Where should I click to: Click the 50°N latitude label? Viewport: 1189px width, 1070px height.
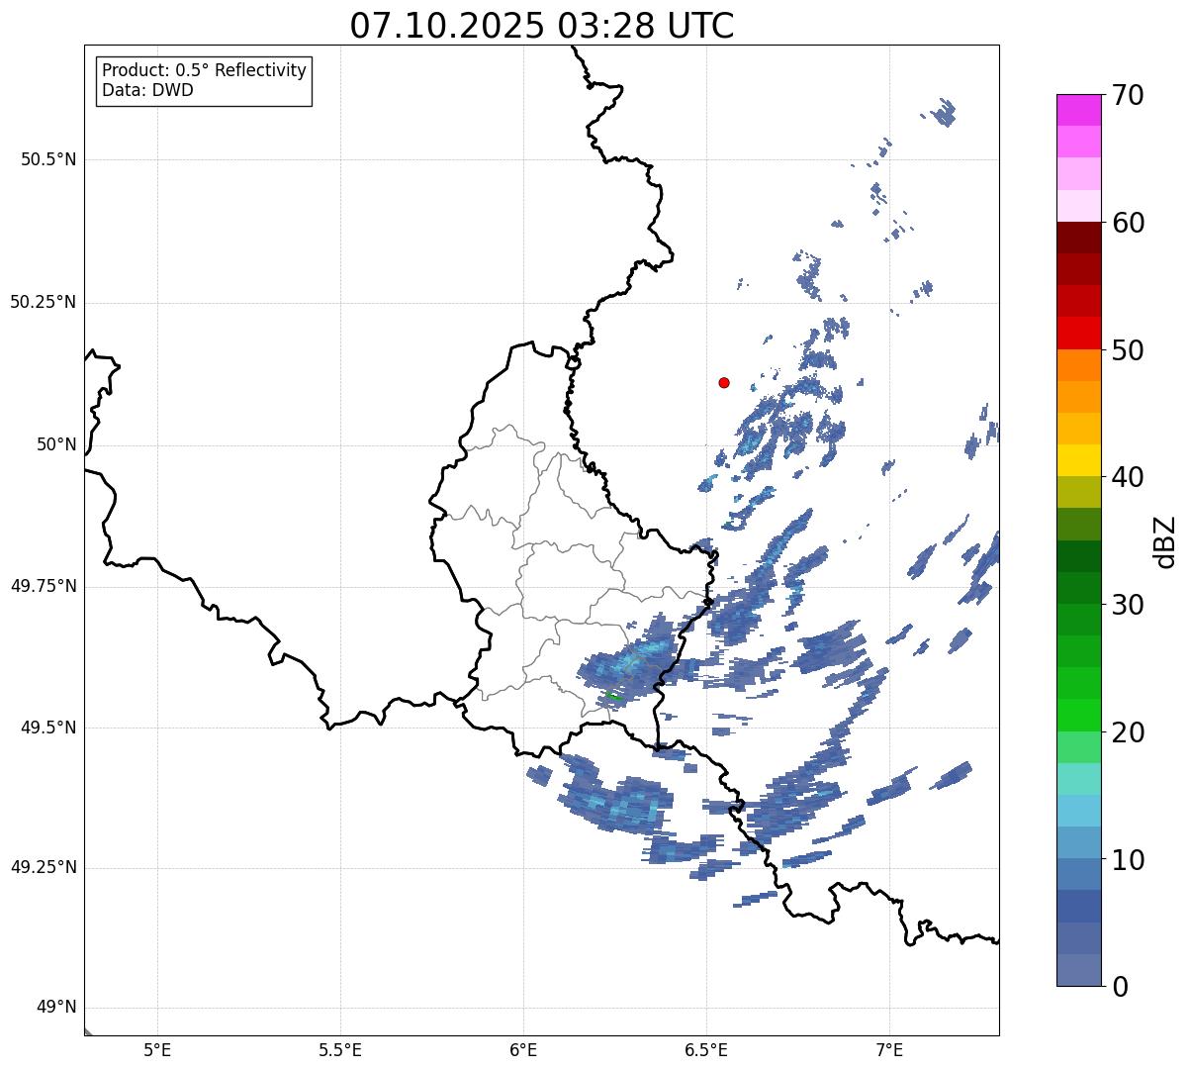click(x=56, y=444)
